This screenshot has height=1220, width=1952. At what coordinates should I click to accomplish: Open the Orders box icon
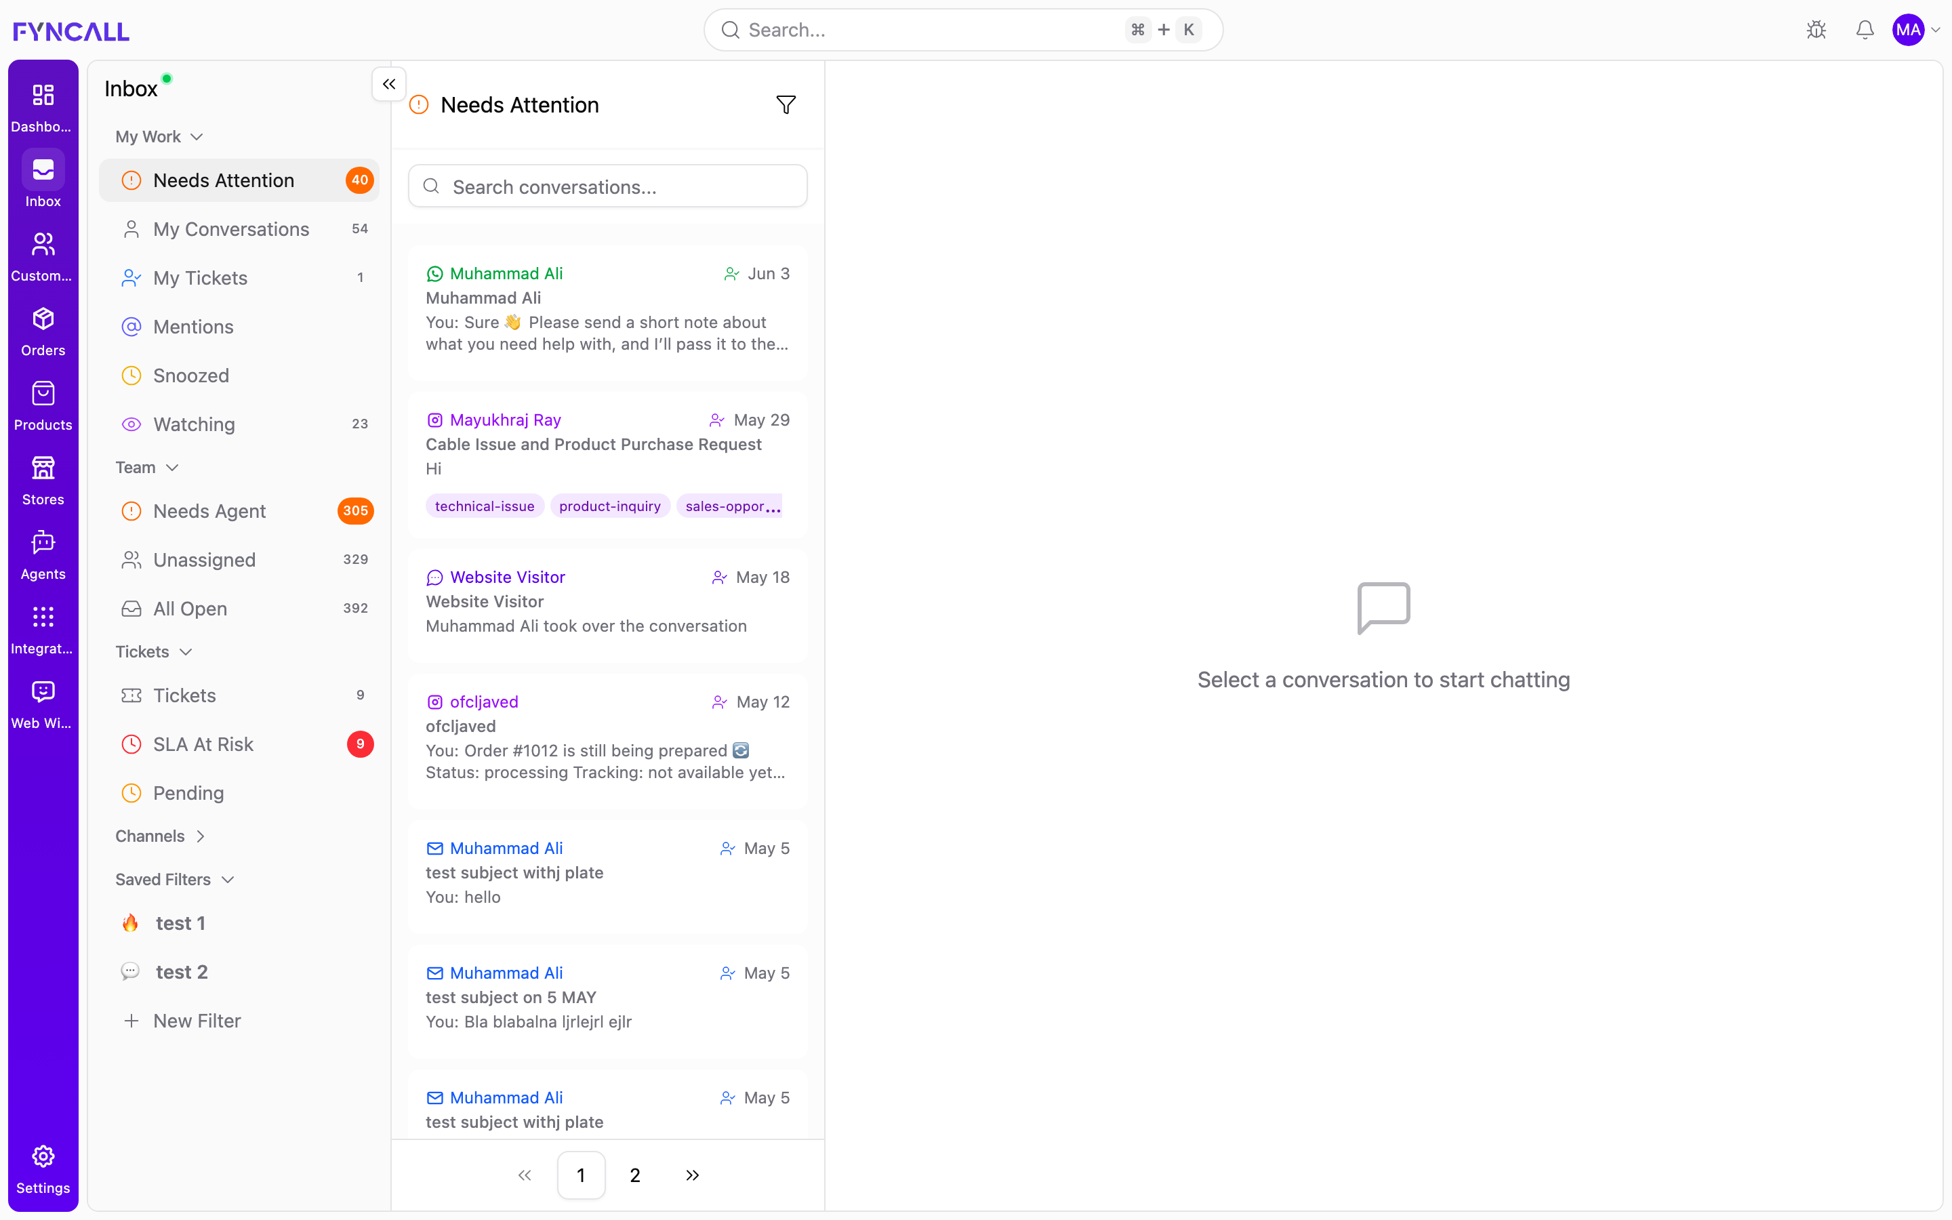(43, 319)
